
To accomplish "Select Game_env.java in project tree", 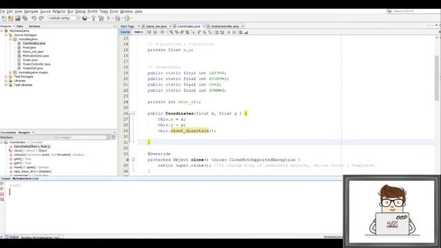I will [33, 52].
